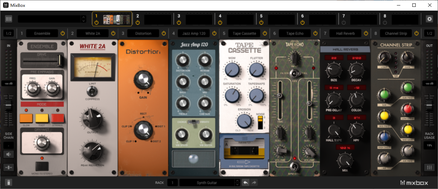
Task: Open the Tape Echo effect selector
Action: (x=295, y=33)
